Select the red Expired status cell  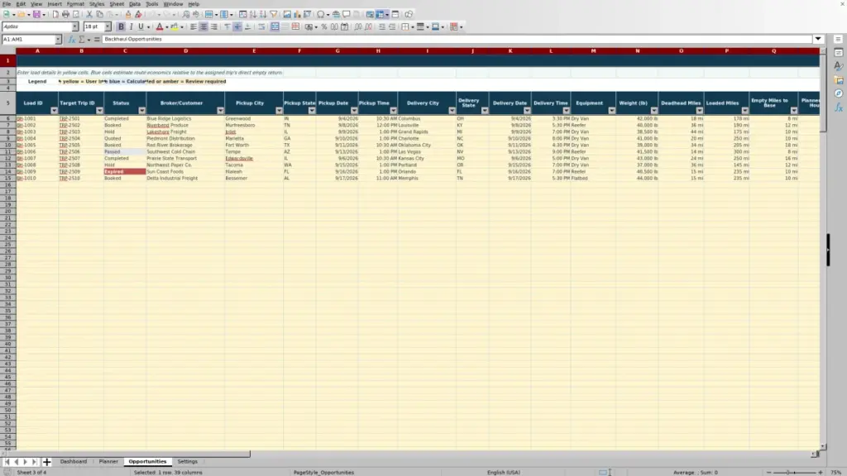pyautogui.click(x=125, y=172)
